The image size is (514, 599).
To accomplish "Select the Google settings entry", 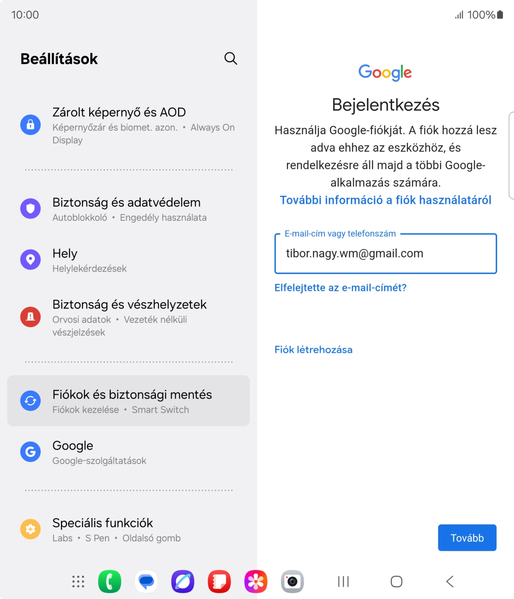I will click(129, 452).
